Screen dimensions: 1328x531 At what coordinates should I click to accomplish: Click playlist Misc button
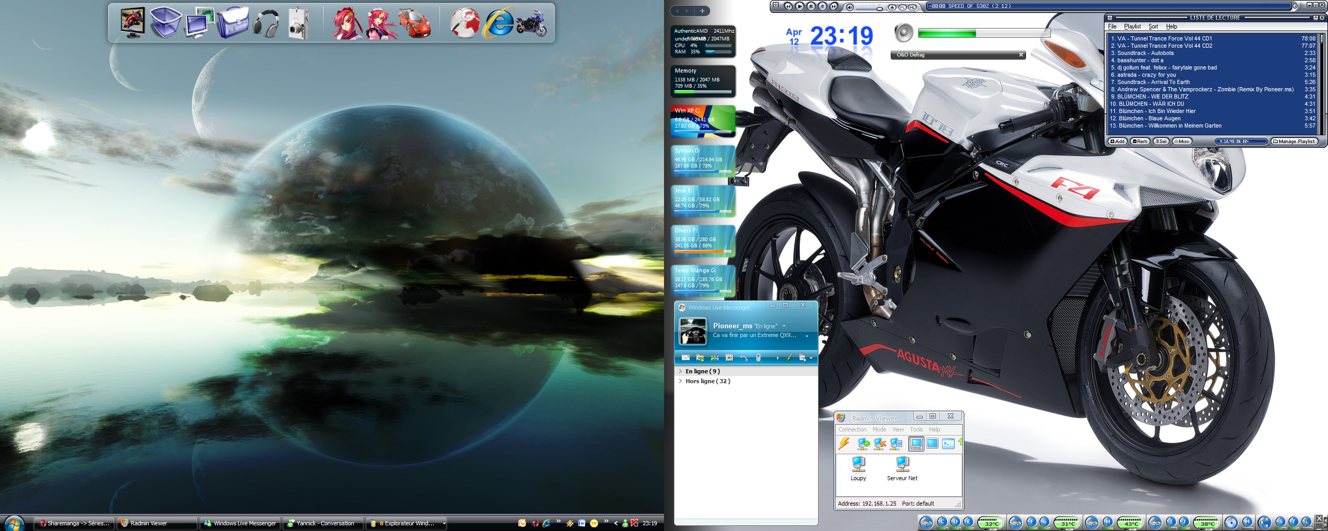tap(1182, 142)
